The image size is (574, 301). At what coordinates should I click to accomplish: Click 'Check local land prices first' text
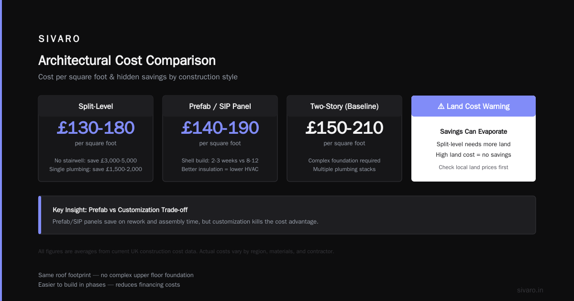(474, 167)
